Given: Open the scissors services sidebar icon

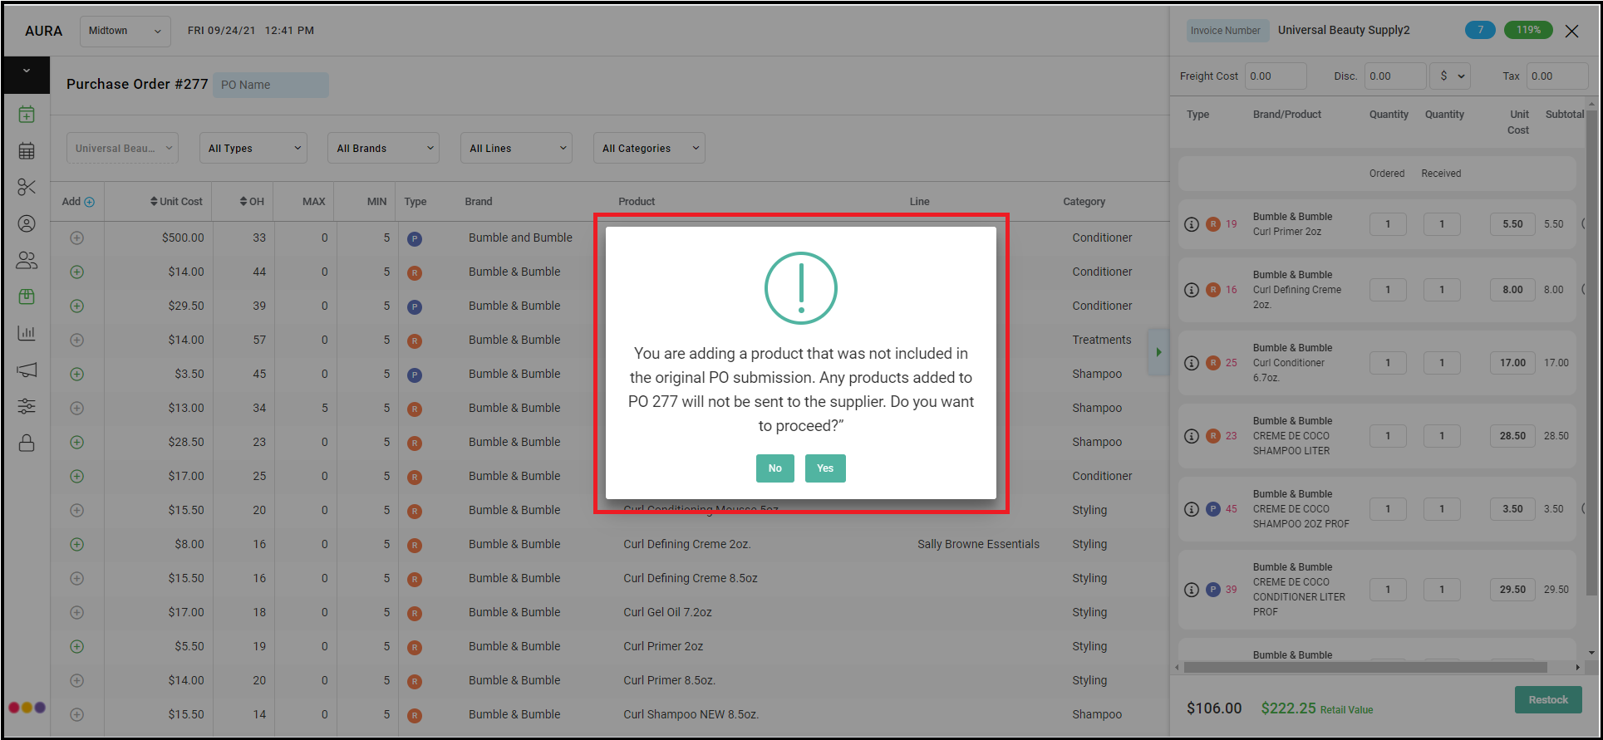Looking at the screenshot, I should (x=27, y=187).
